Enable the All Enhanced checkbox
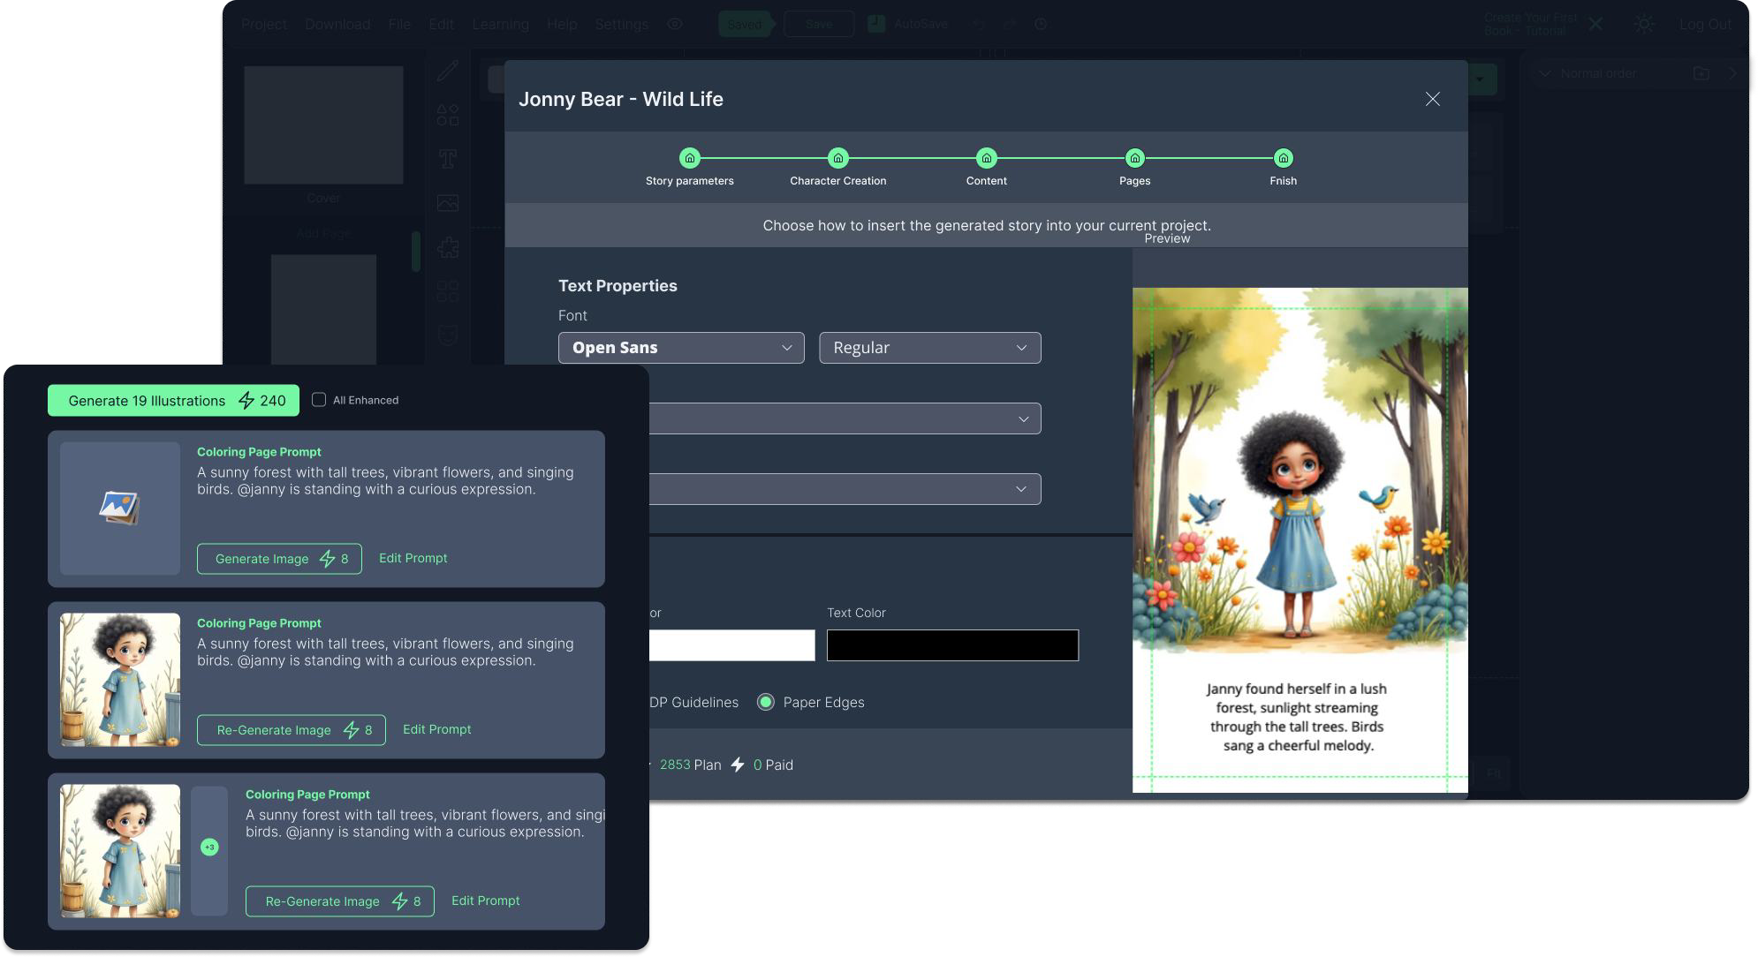 click(319, 400)
